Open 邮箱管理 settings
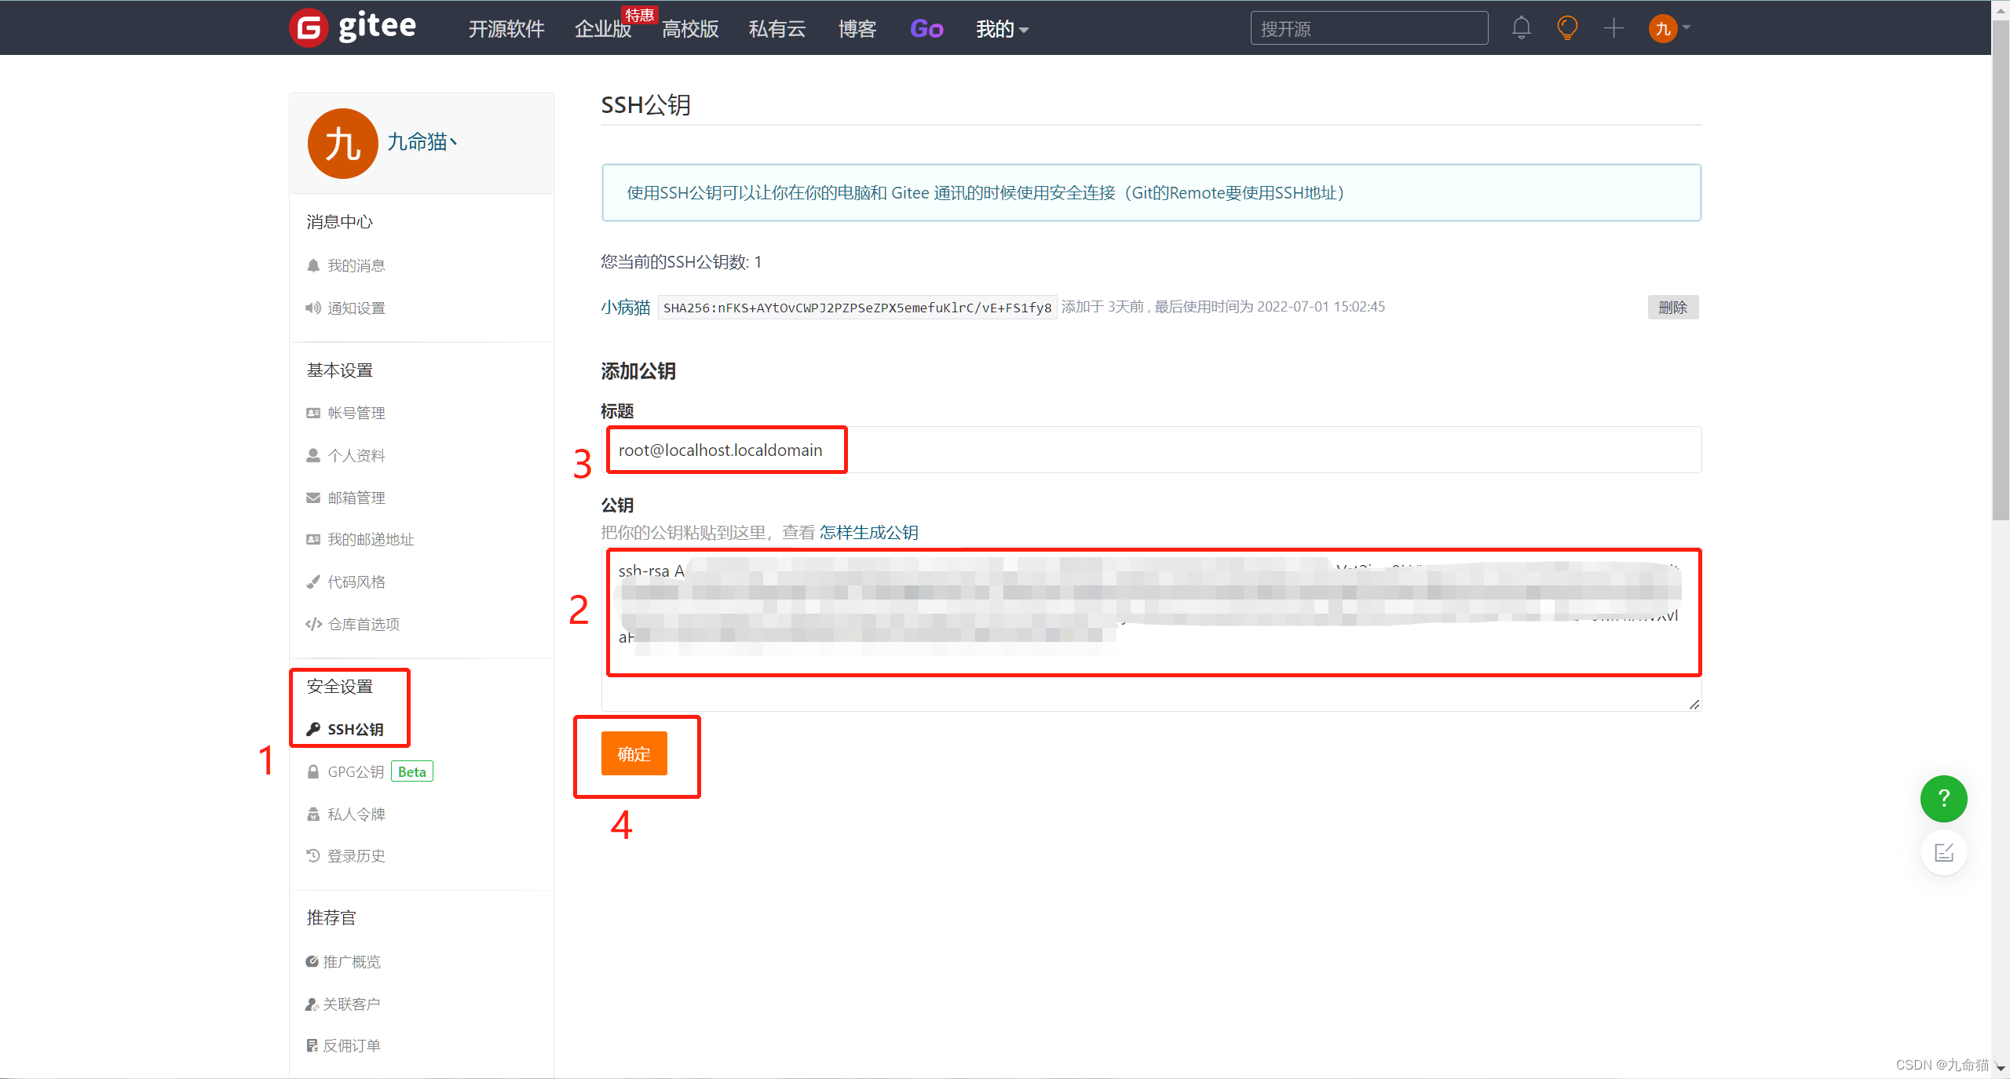This screenshot has width=2010, height=1079. click(356, 498)
